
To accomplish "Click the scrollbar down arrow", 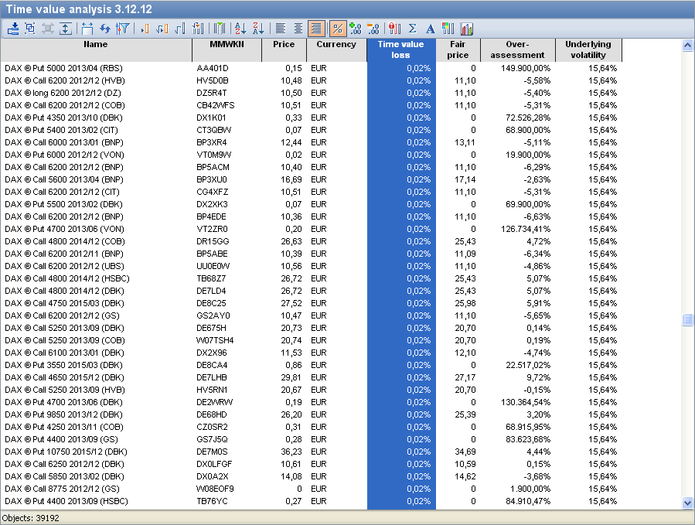I will [687, 503].
